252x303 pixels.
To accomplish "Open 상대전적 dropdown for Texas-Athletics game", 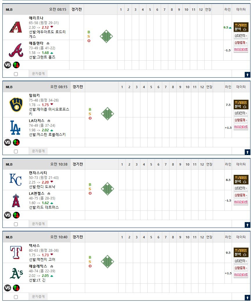I will (x=241, y=261).
